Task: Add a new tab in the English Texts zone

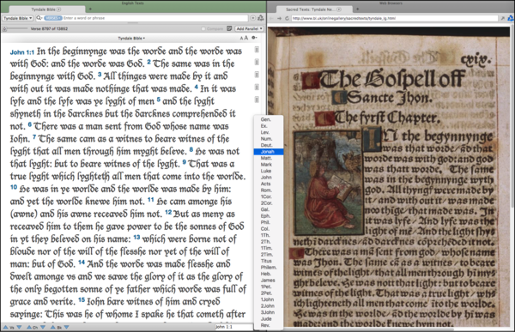Action: (x=90, y=9)
